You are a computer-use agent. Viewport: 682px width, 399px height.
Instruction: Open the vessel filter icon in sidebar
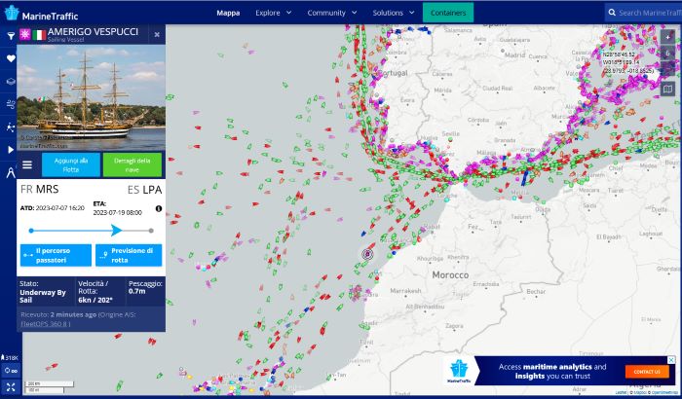point(10,35)
